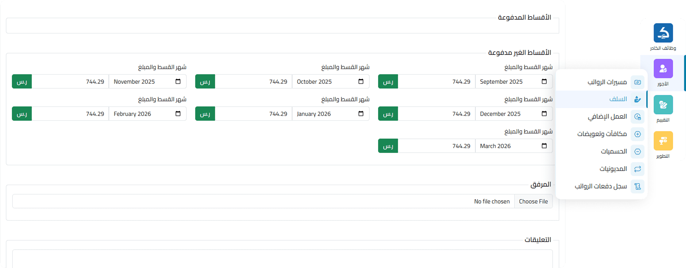Open the teal التقييم sidebar icon
686x268 pixels.
[663, 105]
